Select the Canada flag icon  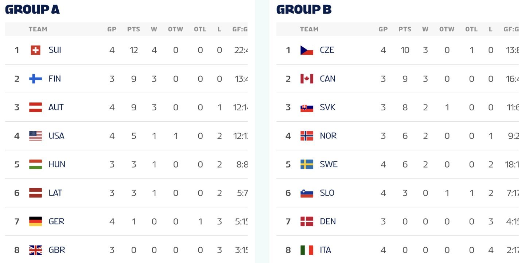307,79
